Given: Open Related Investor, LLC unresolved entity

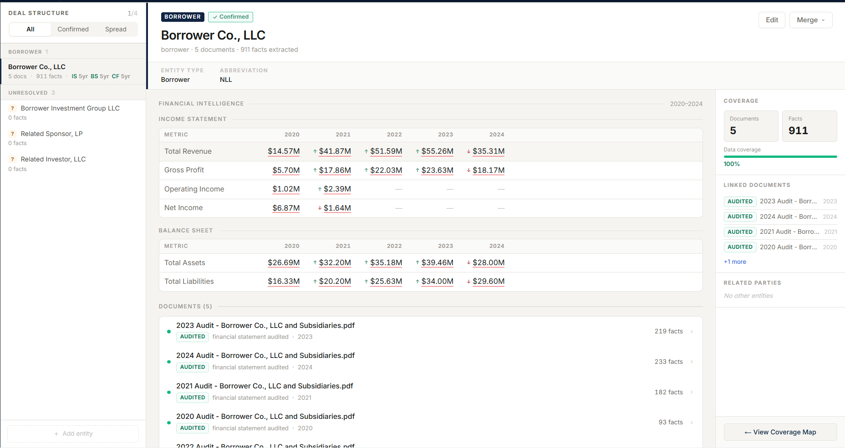Looking at the screenshot, I should click(x=73, y=164).
